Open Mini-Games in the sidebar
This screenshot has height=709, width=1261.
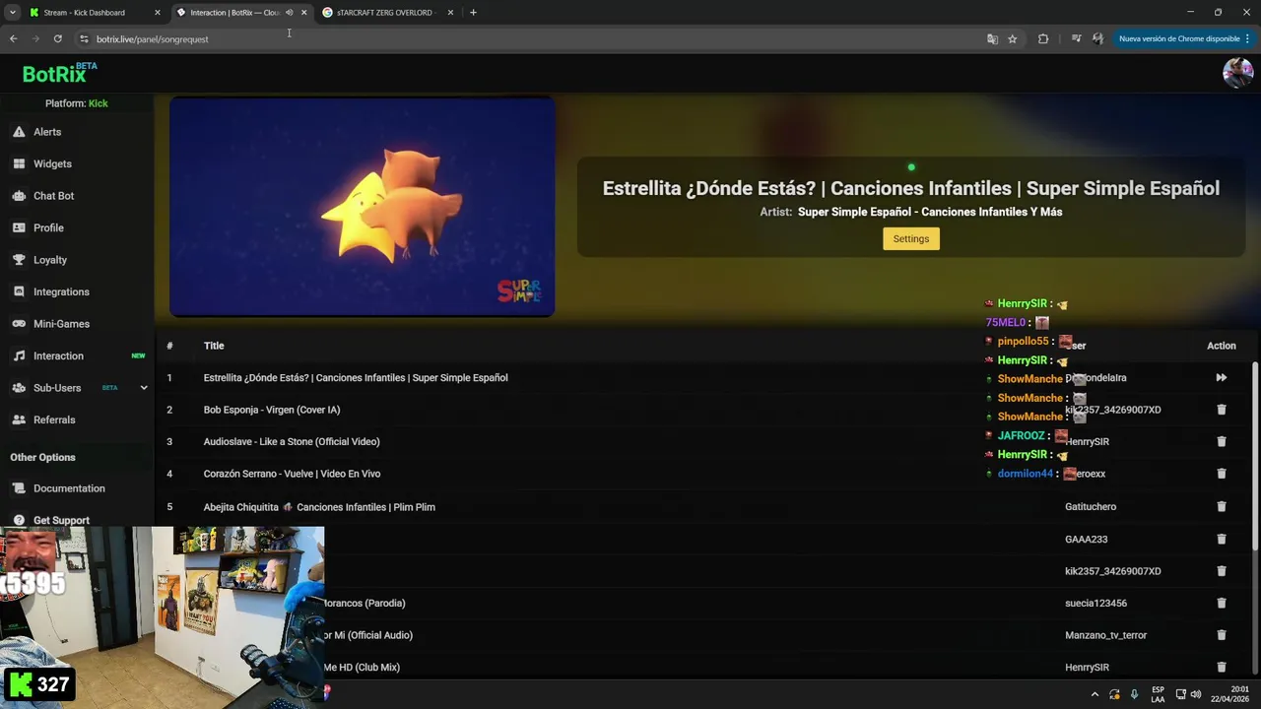pos(61,324)
